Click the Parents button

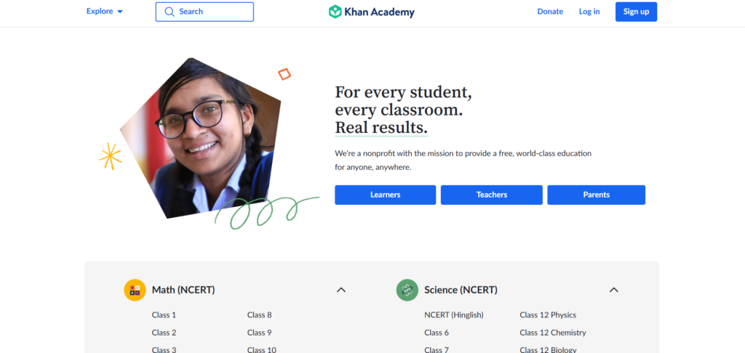pos(596,195)
